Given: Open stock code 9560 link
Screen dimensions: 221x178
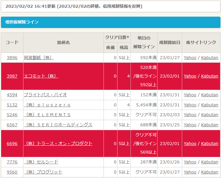Looking at the screenshot, I should click(12, 172).
